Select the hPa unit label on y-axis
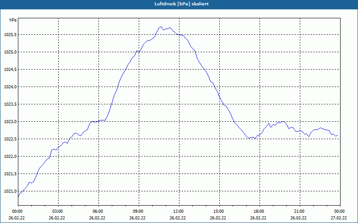358x223 pixels. 13,20
